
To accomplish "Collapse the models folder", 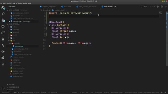I will tap(17, 43).
